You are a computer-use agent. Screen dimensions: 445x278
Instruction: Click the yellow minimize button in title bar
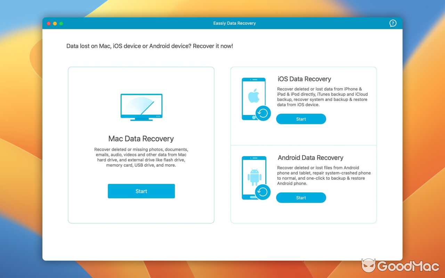[x=55, y=23]
